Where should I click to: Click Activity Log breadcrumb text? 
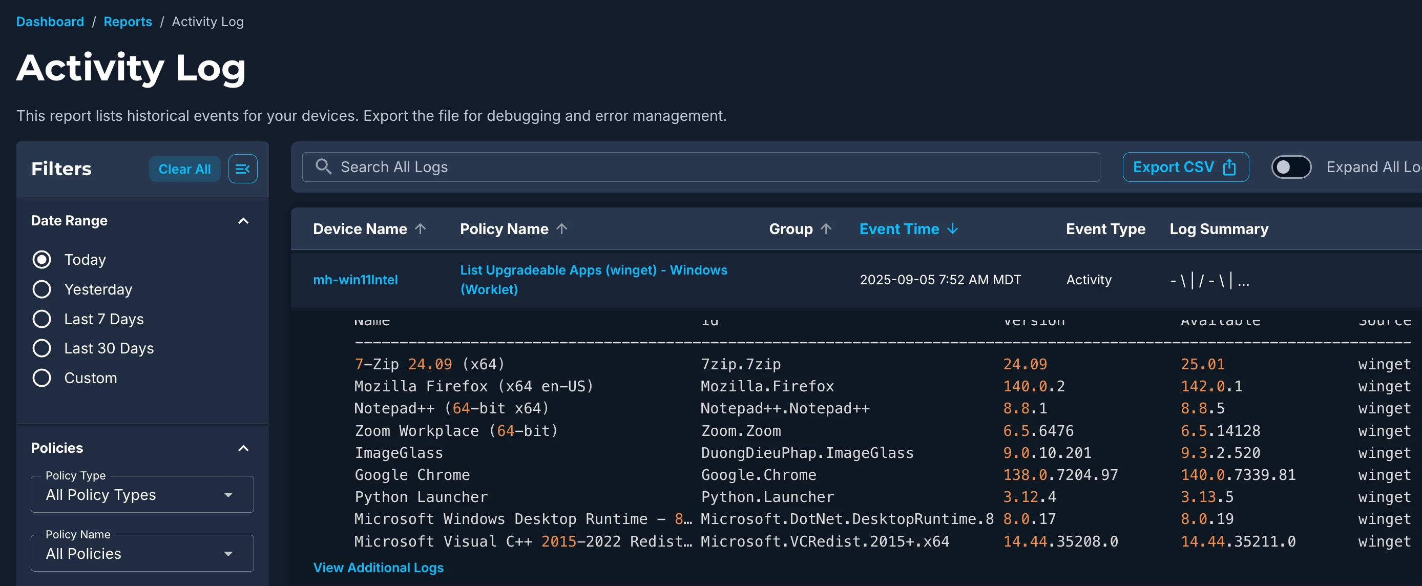[x=207, y=22]
